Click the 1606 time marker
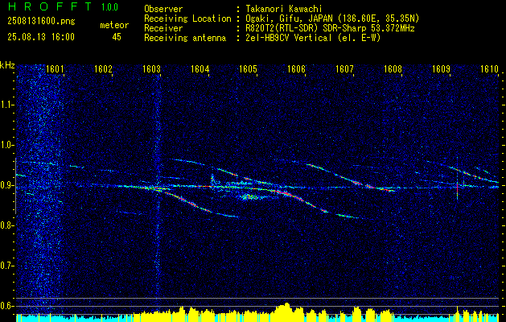This screenshot has width=506, height=322. pyautogui.click(x=296, y=69)
